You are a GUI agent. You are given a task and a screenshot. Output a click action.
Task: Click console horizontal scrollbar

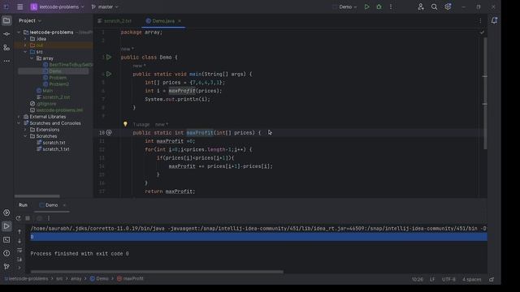point(157,272)
